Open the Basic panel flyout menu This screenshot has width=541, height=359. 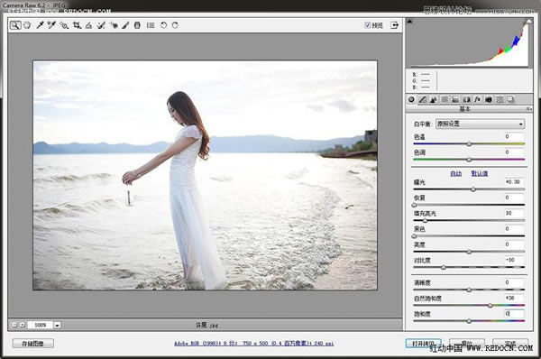pos(528,109)
